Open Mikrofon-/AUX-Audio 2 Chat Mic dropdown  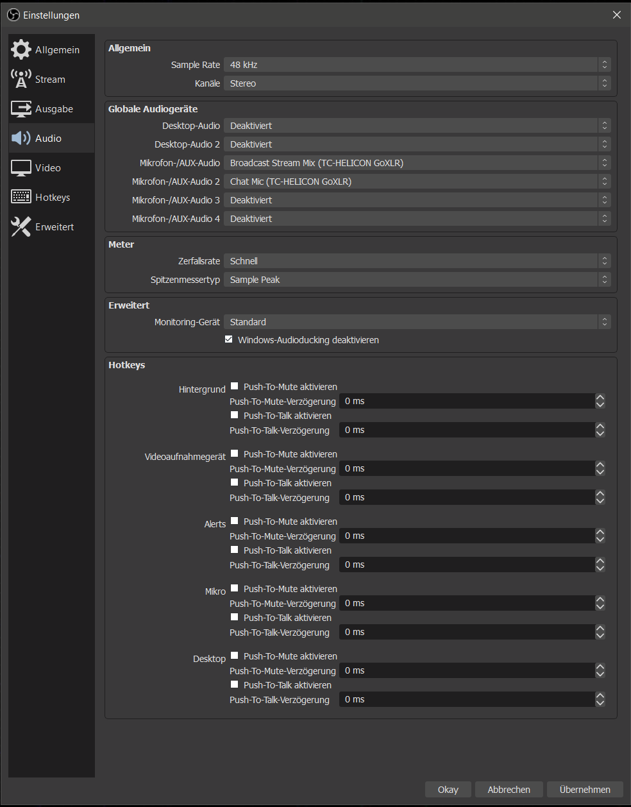tap(417, 182)
